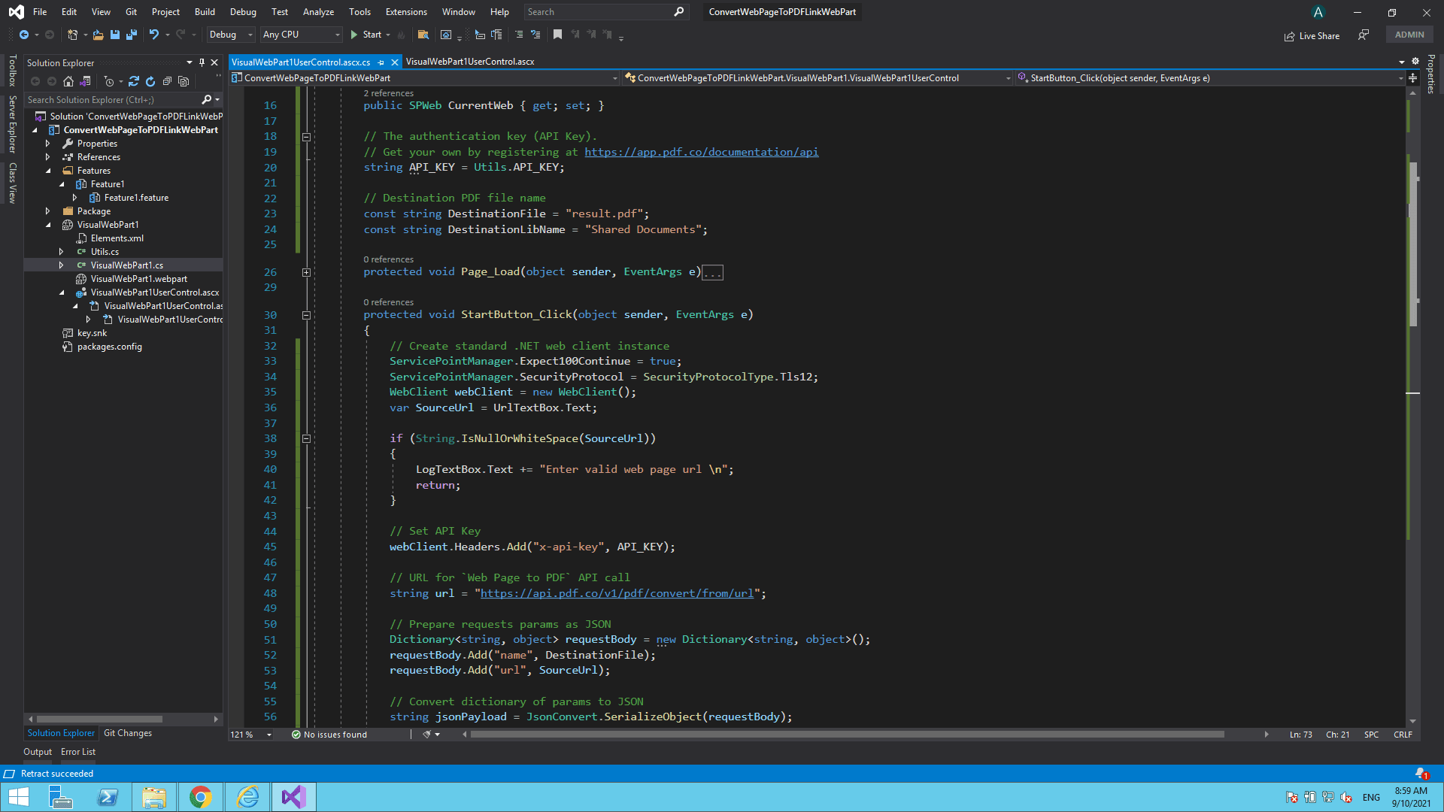Expand the Properties tree node

[x=47, y=144]
